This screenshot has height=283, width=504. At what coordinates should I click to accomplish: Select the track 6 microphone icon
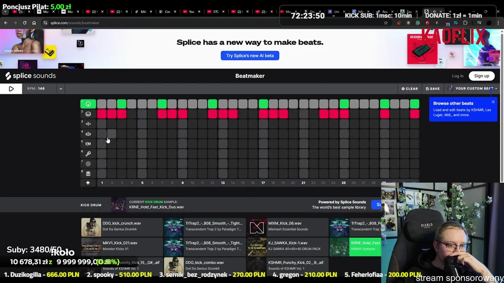pyautogui.click(x=88, y=154)
